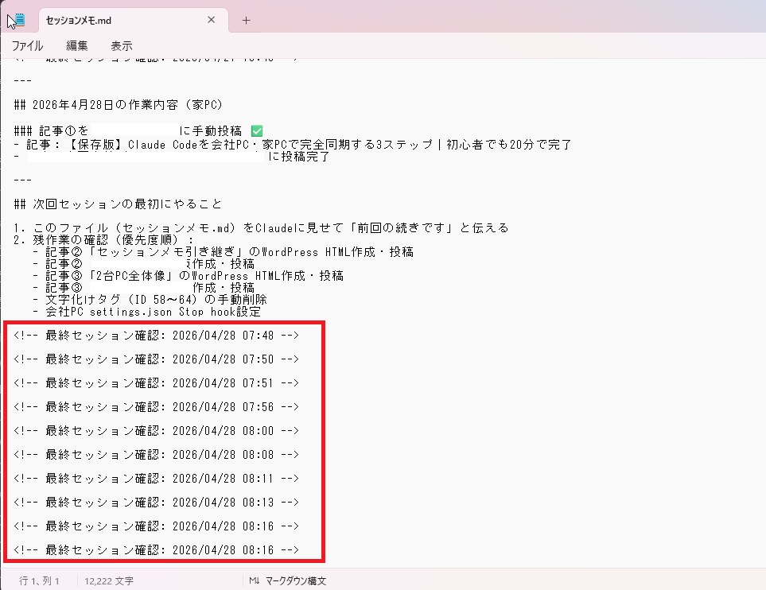Click the Markdown syntax icon in the status bar
Viewport: 766px width, 590px height.
pyautogui.click(x=255, y=580)
